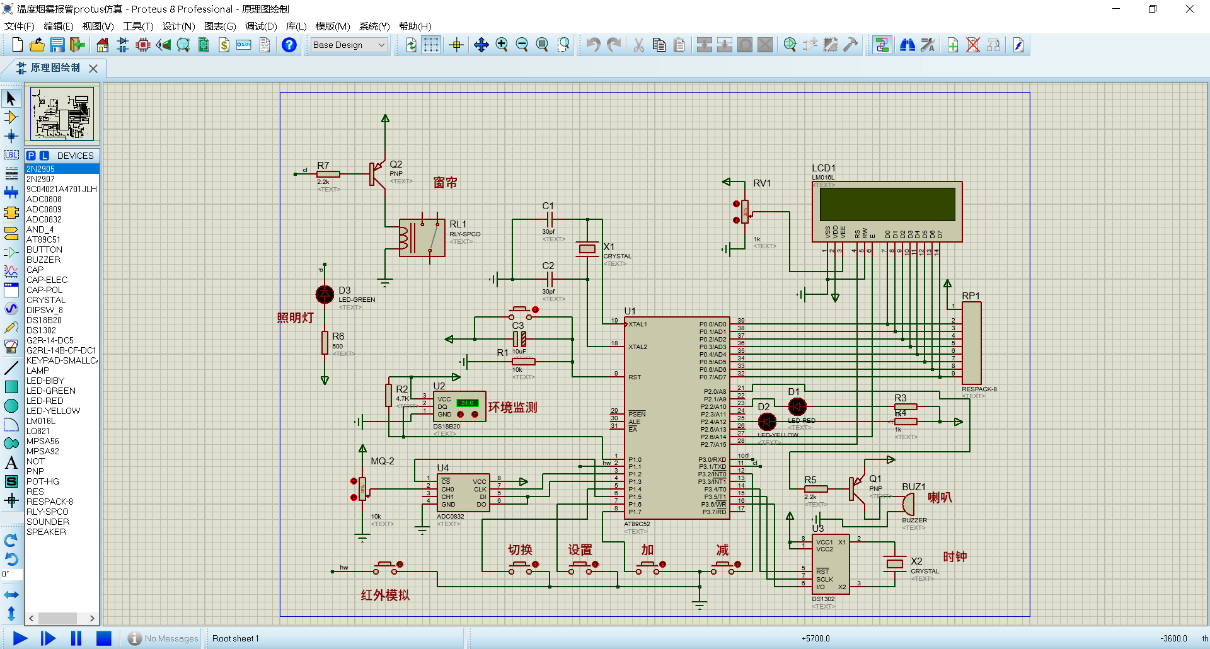Search and tag binoculars icon

point(907,45)
